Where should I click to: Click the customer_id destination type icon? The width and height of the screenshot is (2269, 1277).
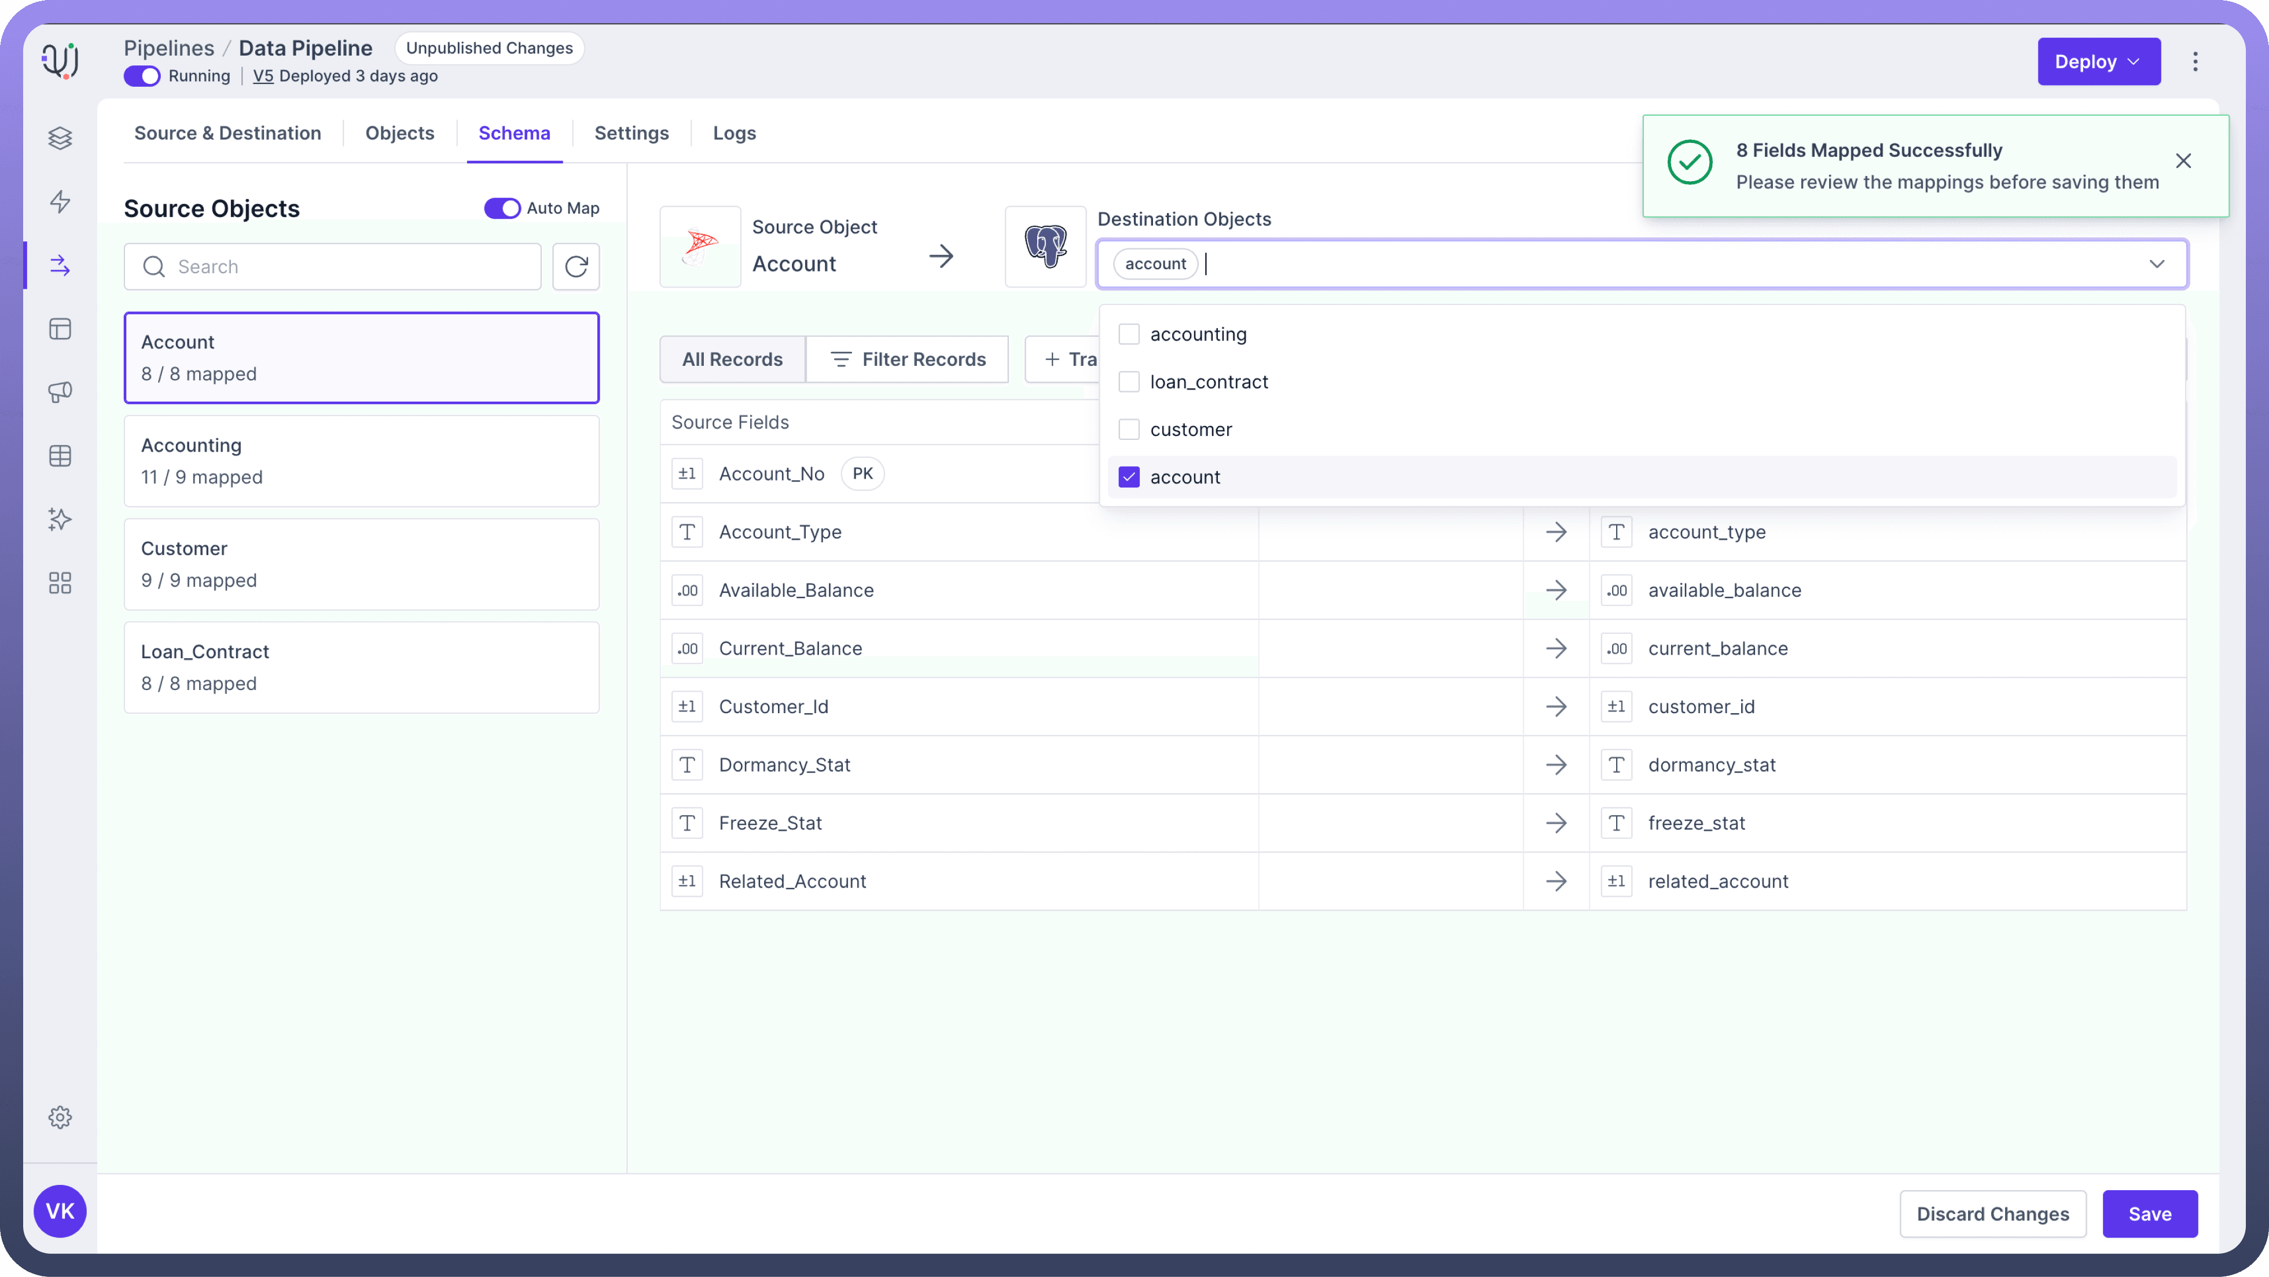click(x=1616, y=706)
